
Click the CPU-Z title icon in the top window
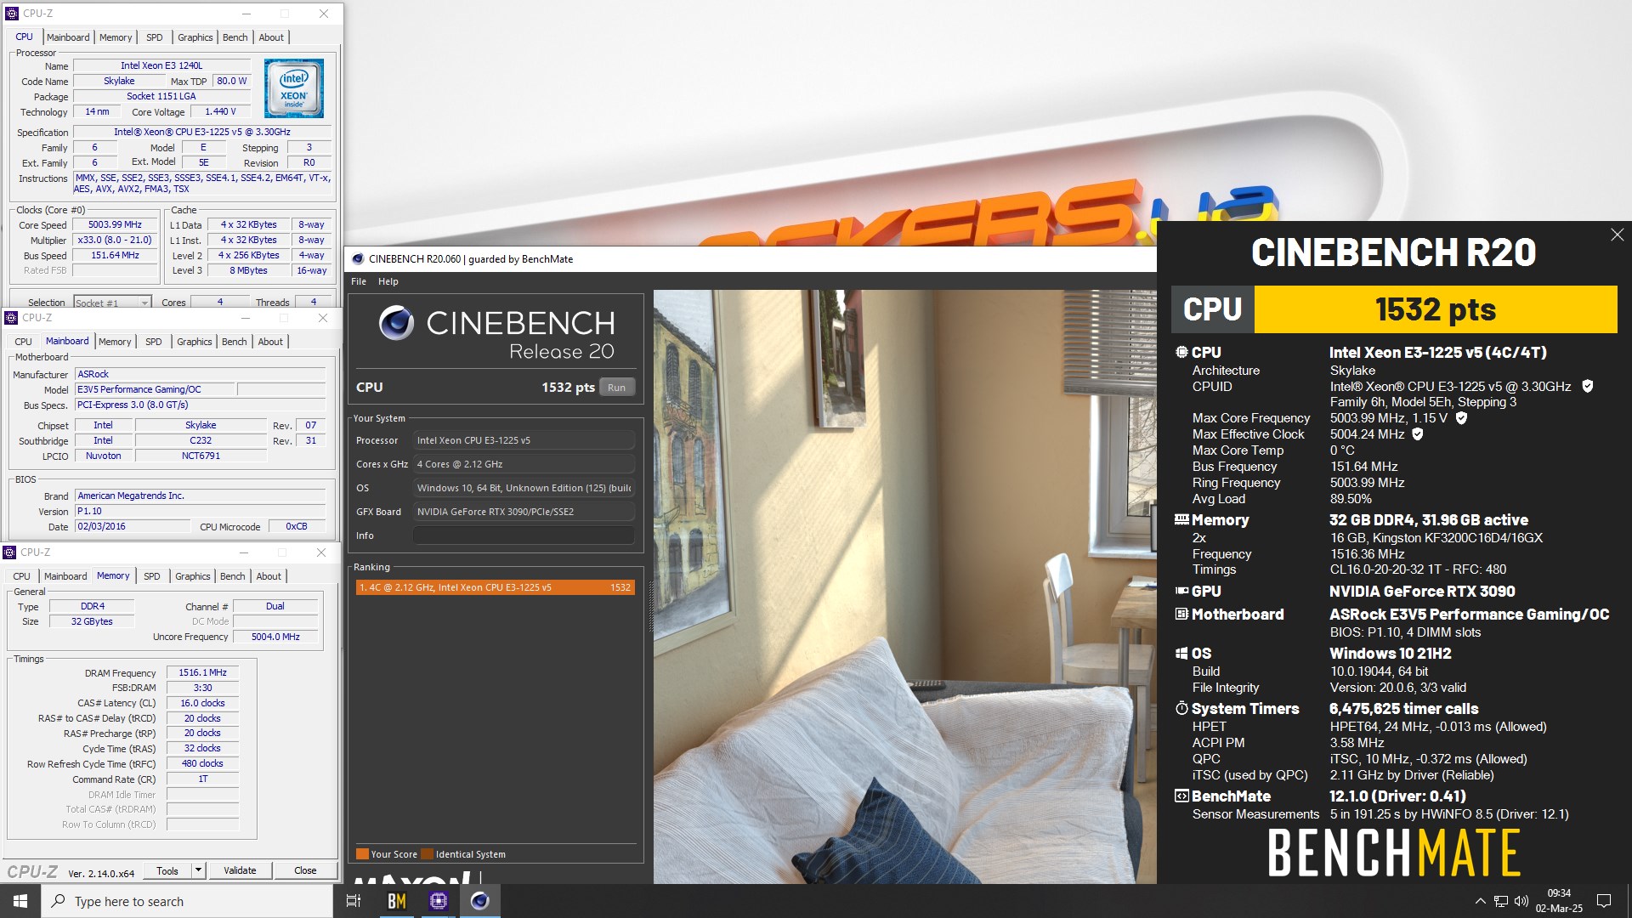point(12,14)
